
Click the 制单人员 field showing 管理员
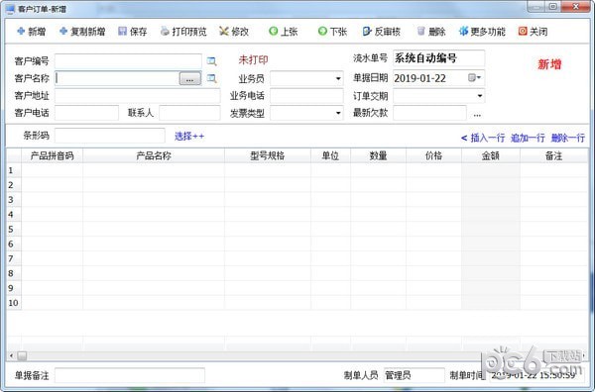[x=414, y=375]
